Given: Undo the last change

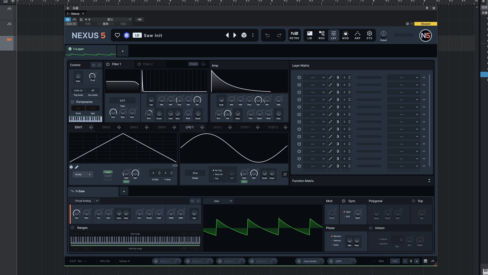Looking at the screenshot, I should tap(267, 35).
